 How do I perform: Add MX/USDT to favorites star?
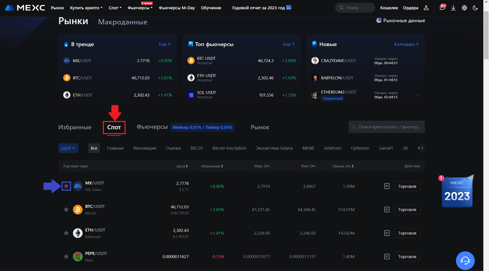coord(66,186)
